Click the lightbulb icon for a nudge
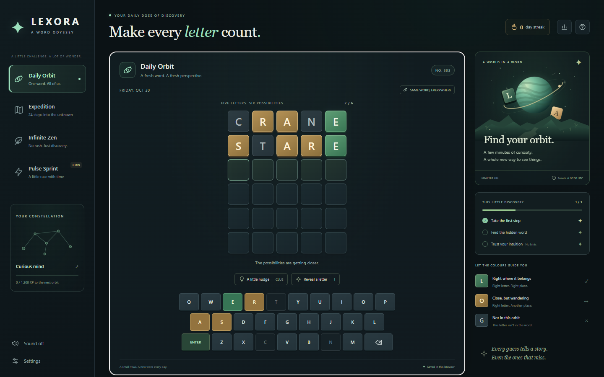Image resolution: width=604 pixels, height=377 pixels. 242,279
